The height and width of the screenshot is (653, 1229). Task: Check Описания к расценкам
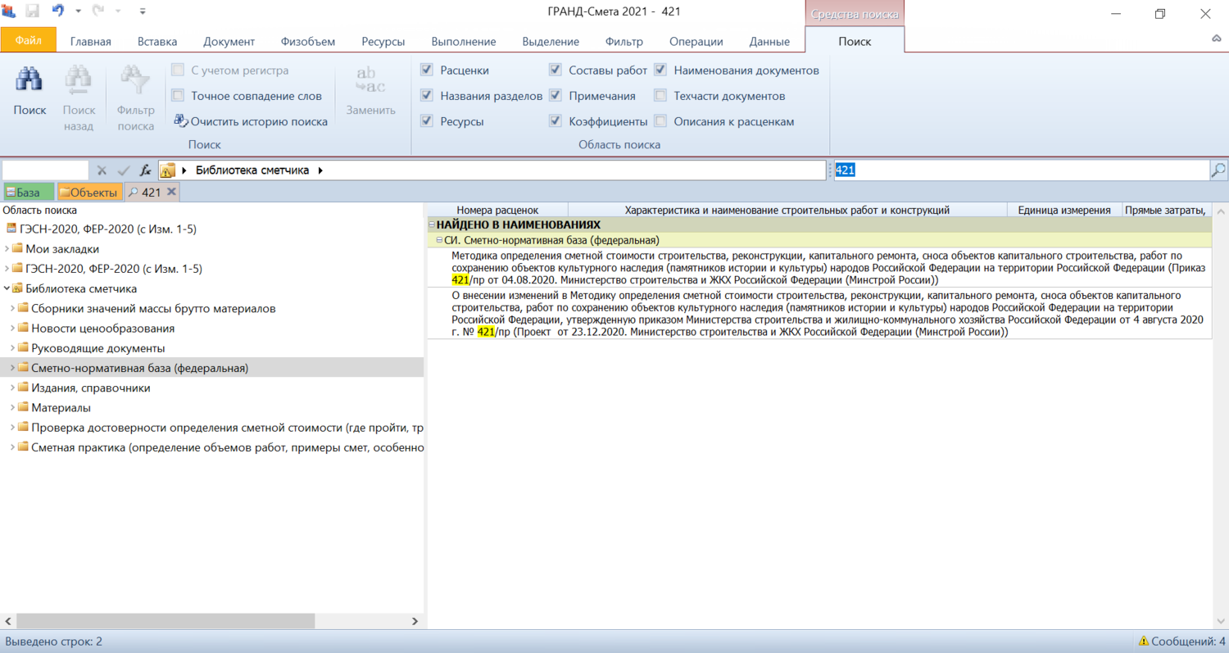[660, 121]
